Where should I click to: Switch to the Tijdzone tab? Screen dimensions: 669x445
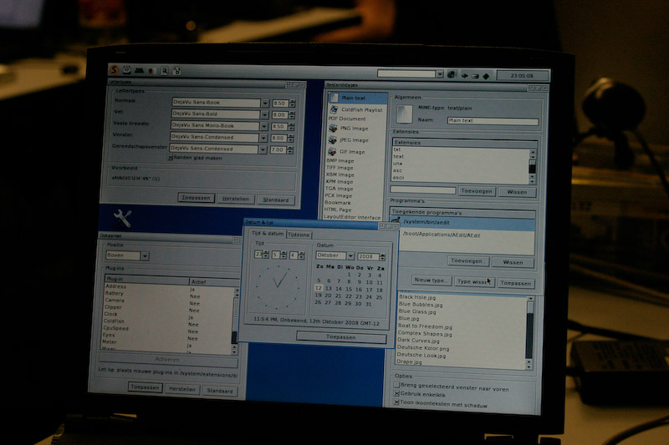(299, 235)
